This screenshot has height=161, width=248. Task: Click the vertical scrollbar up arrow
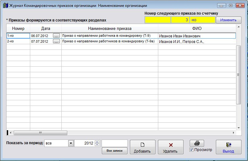pos(239,27)
